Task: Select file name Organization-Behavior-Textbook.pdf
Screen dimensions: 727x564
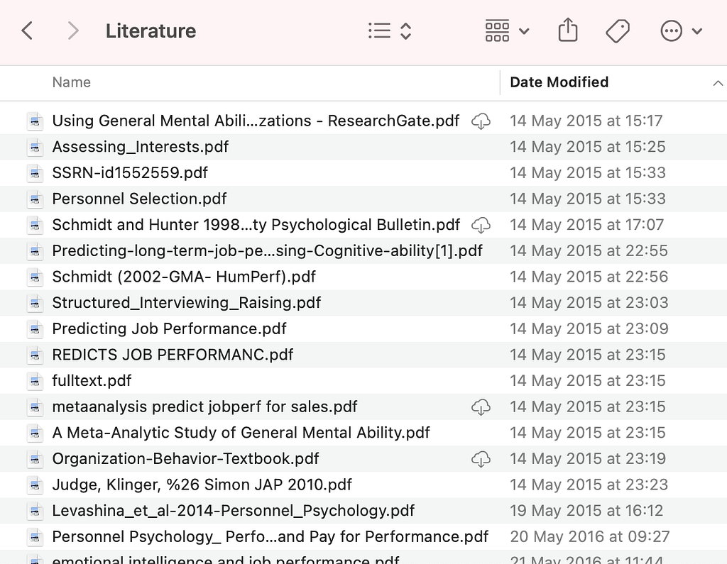Action: coord(185,458)
